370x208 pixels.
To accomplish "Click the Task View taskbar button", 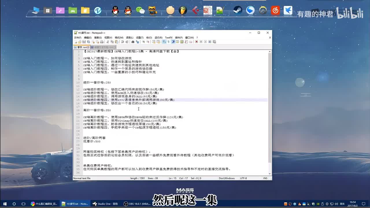I will (23, 204).
